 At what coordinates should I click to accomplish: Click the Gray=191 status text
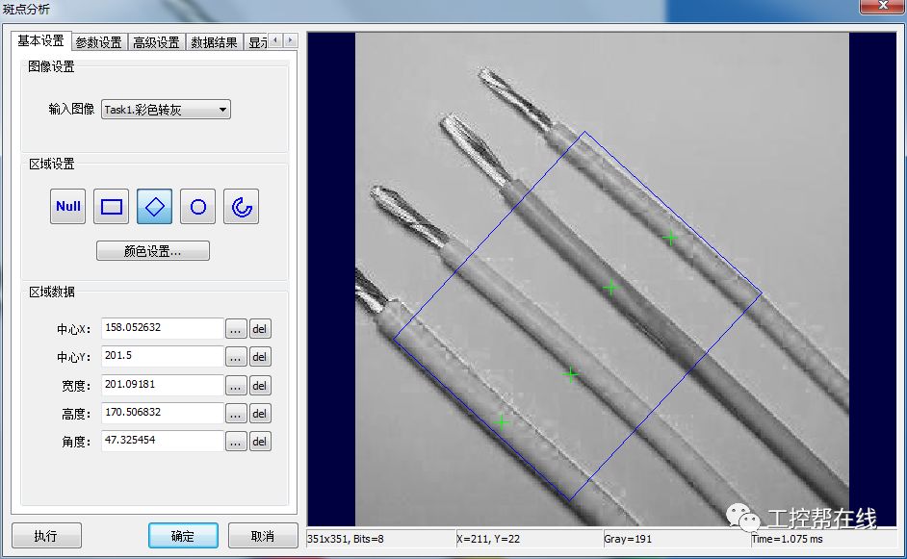(x=628, y=539)
